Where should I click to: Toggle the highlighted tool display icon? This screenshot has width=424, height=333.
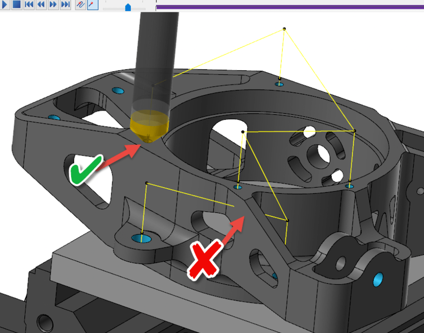coord(93,5)
